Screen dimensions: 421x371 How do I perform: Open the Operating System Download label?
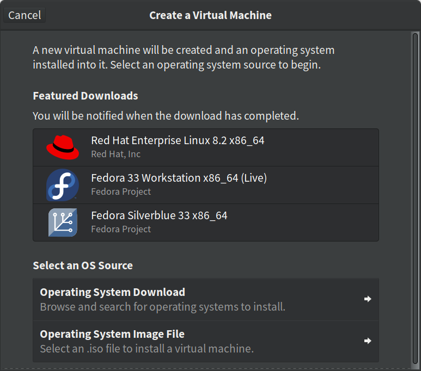(x=113, y=292)
